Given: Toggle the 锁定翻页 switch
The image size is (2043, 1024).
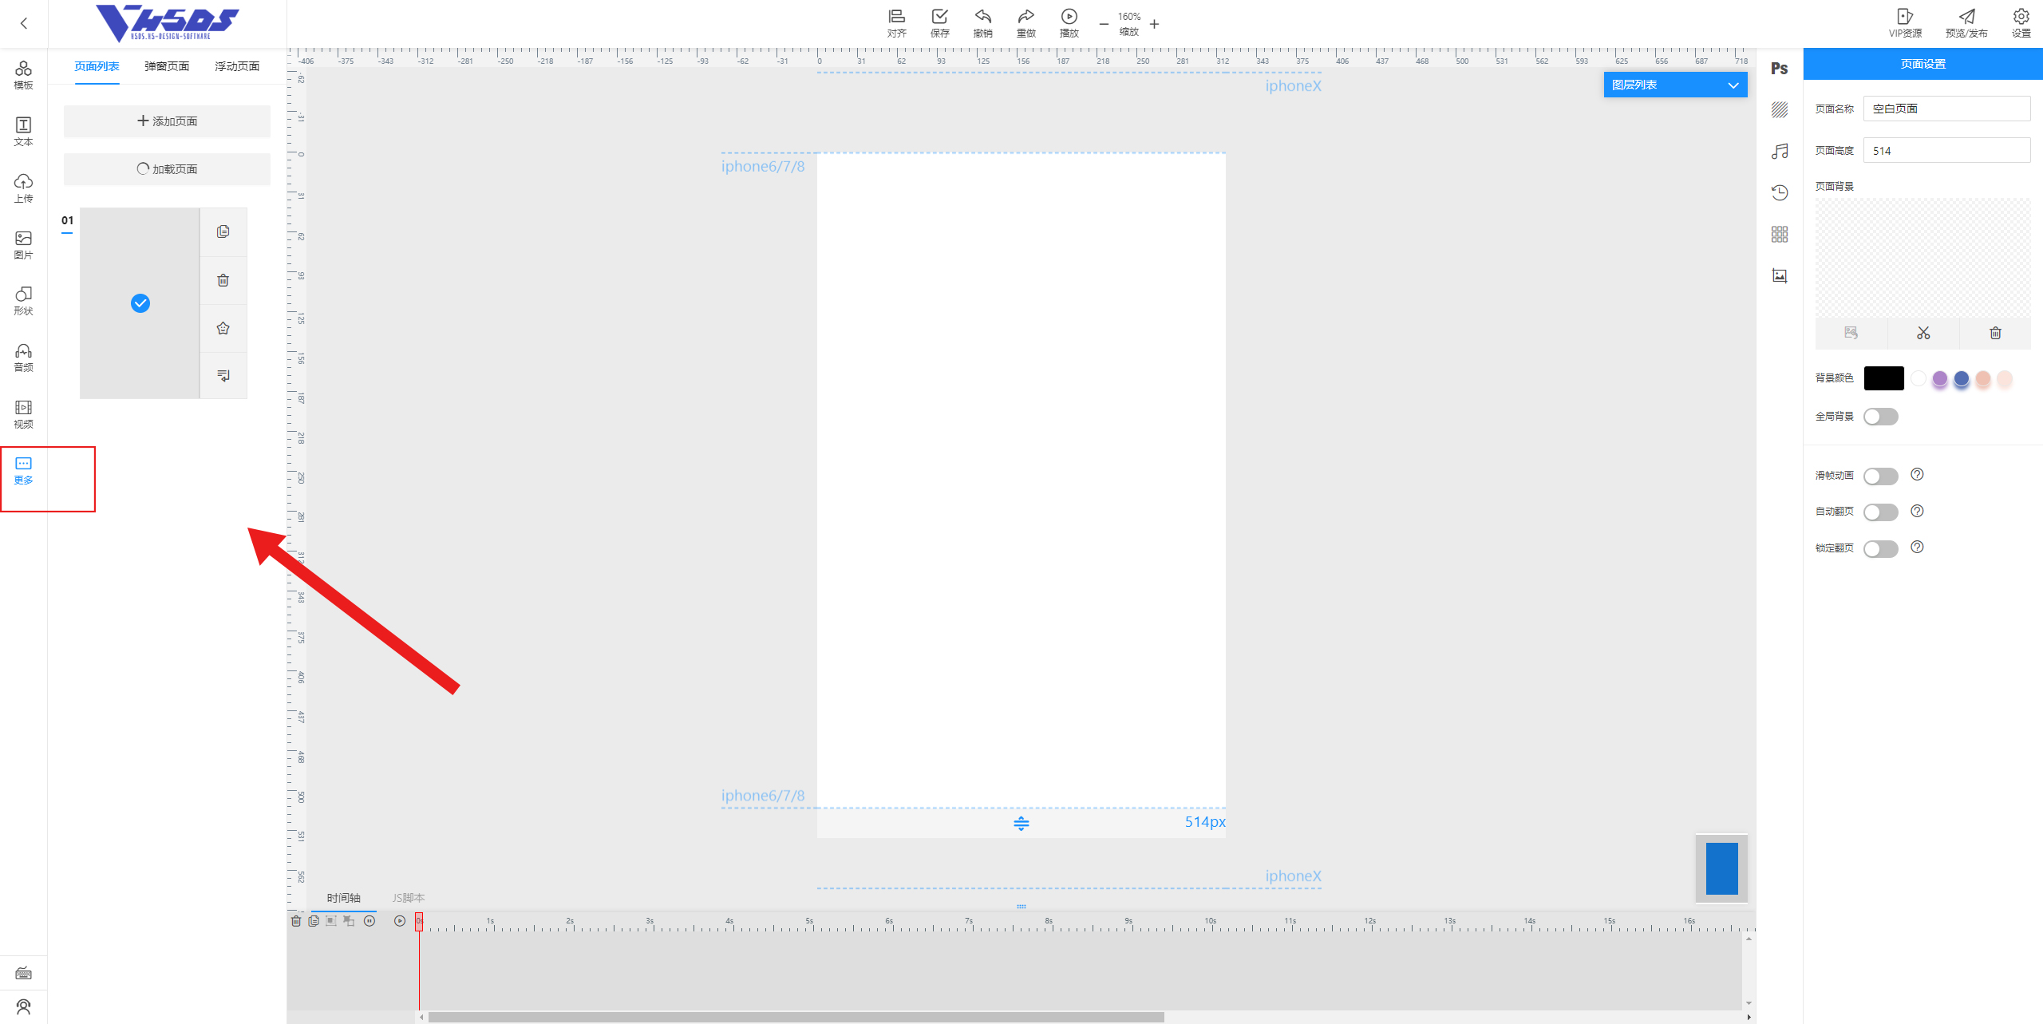Looking at the screenshot, I should point(1880,549).
